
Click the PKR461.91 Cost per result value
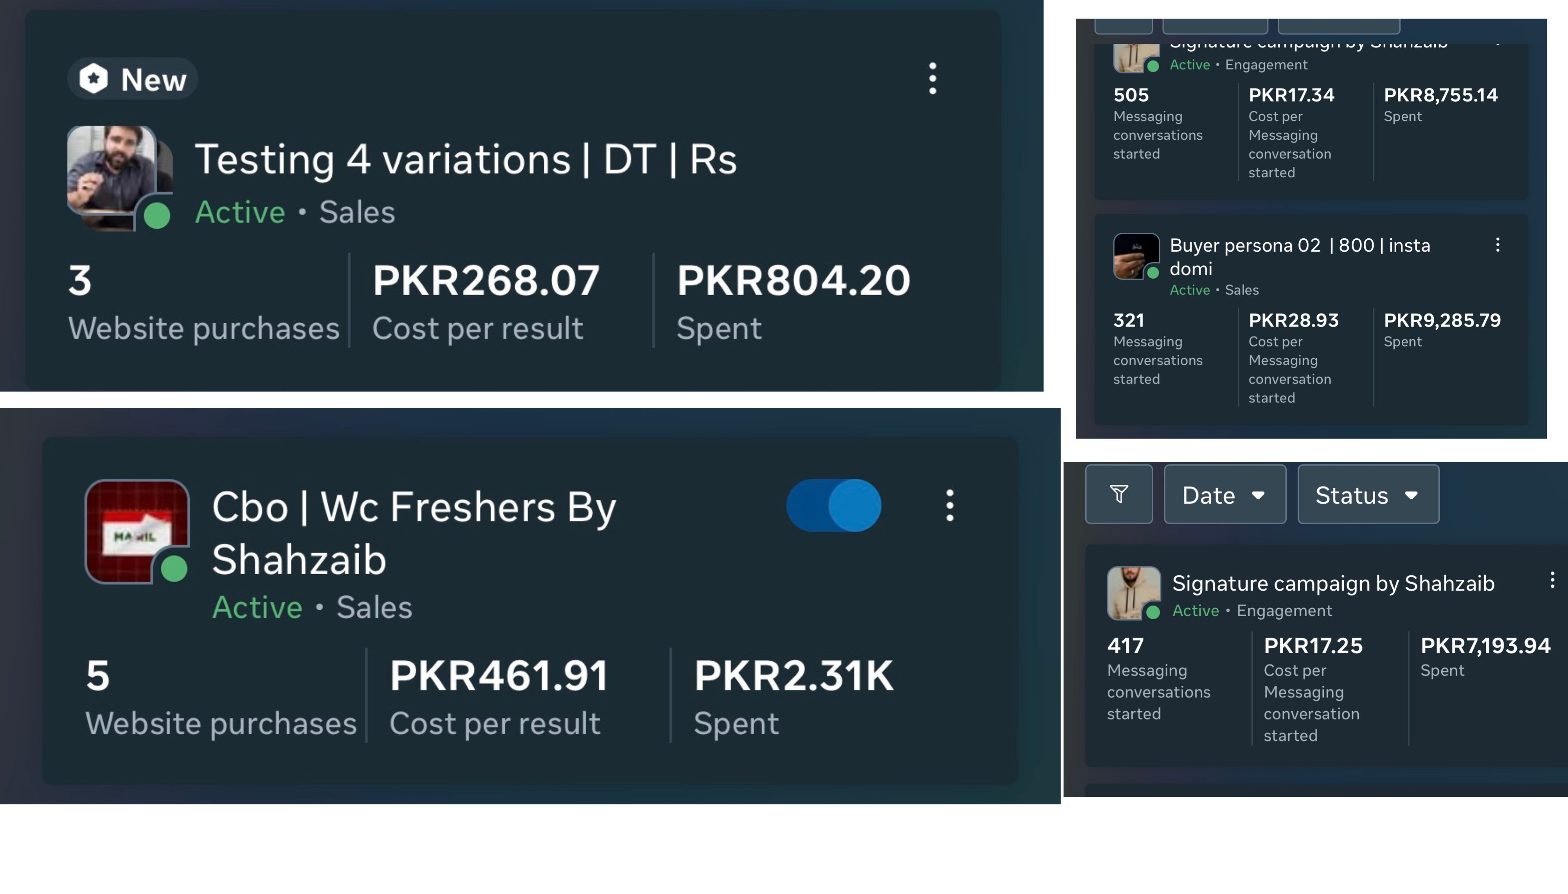tap(498, 676)
